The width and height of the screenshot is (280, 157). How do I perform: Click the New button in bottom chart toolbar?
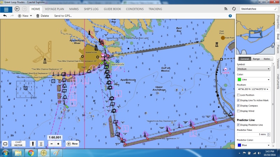coord(72,144)
